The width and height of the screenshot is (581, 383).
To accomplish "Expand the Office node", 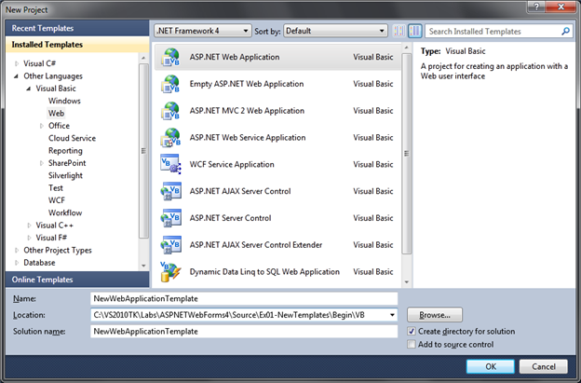I will click(42, 126).
